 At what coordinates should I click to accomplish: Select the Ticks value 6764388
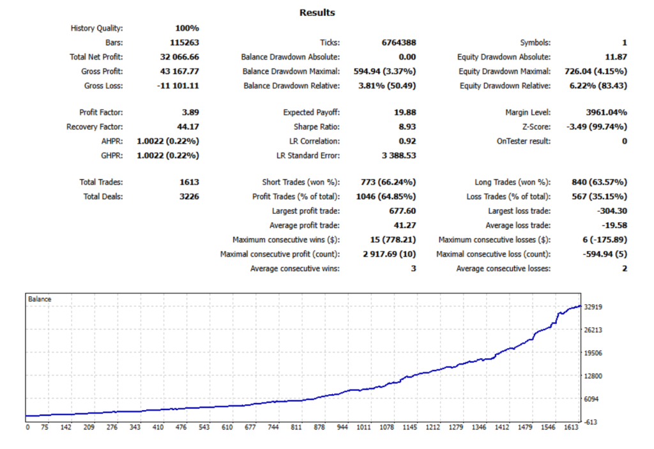coord(399,43)
